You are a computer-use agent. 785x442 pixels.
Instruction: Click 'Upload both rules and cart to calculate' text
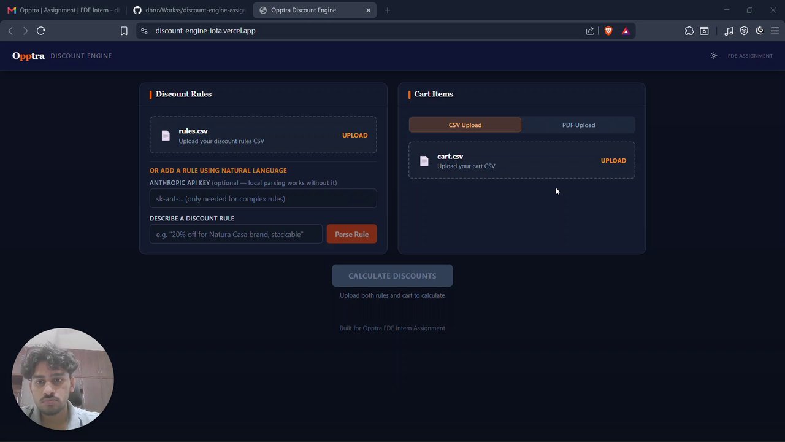(x=392, y=295)
